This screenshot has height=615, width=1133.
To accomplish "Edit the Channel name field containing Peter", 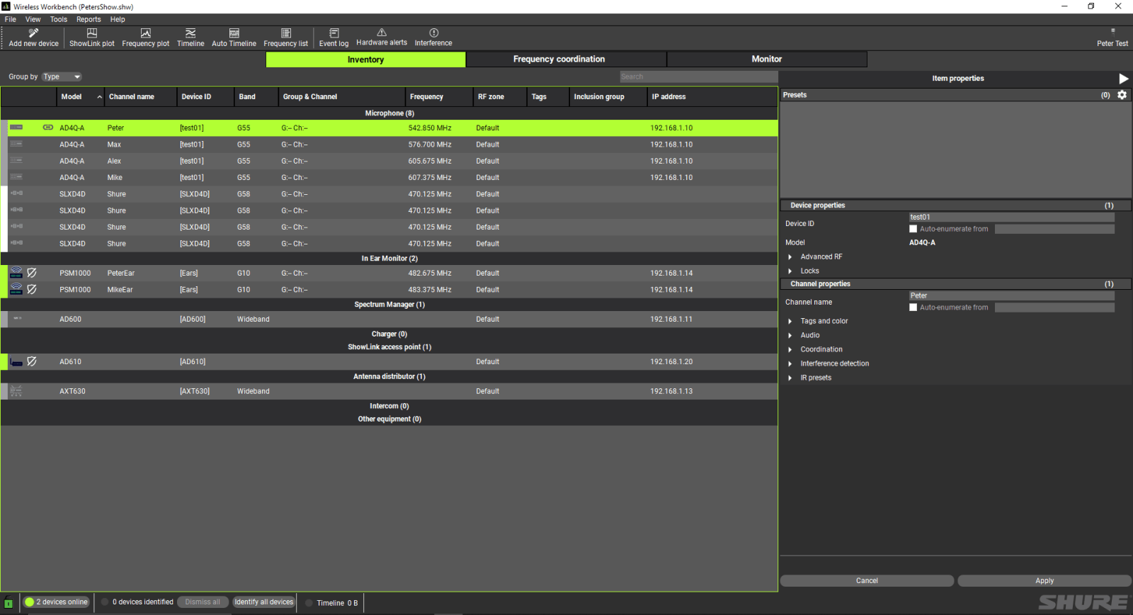I will (x=1011, y=296).
